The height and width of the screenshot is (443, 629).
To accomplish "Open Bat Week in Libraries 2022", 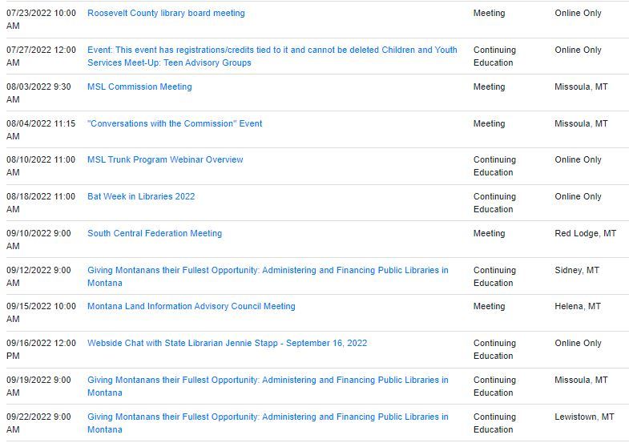I will tap(141, 197).
